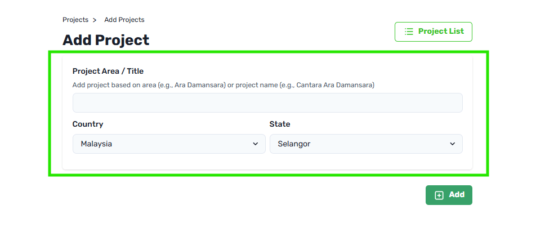This screenshot has height=232, width=536.
Task: Click the State field label
Action: (x=280, y=124)
